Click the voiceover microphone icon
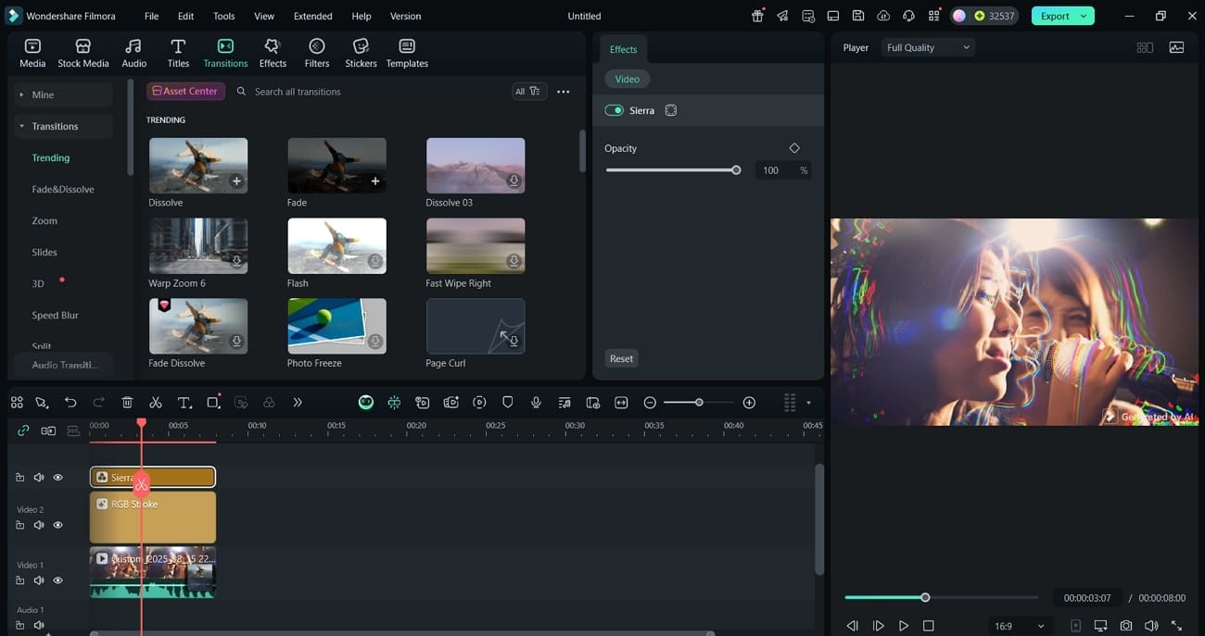The height and width of the screenshot is (636, 1205). 536,403
